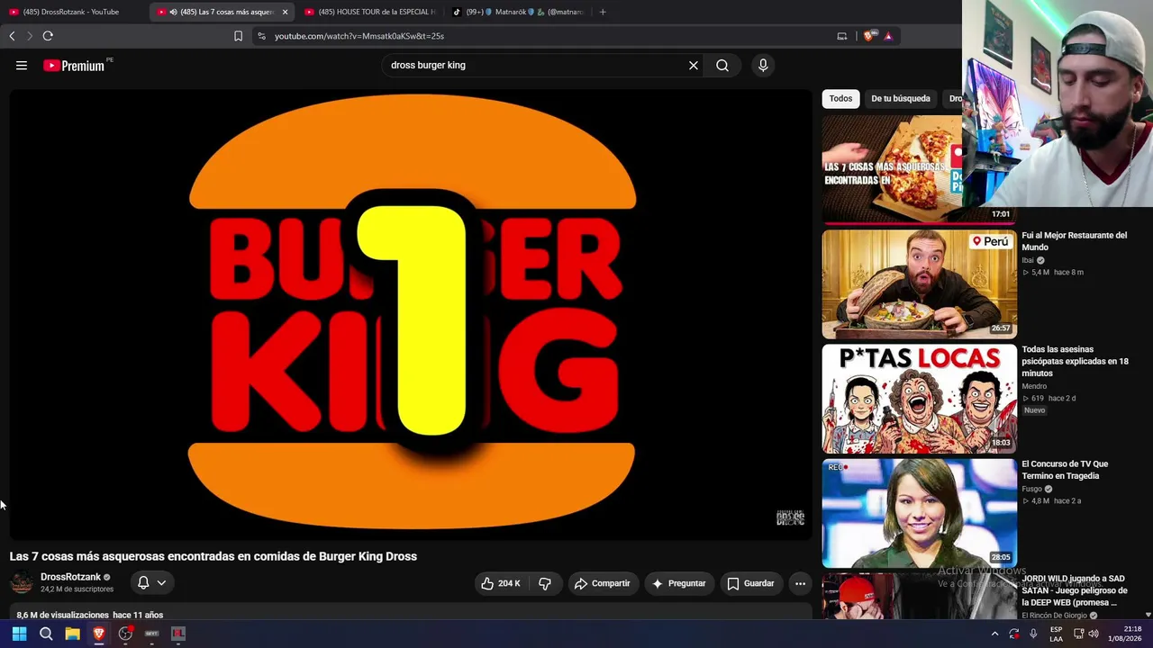Go forward with the browser forward arrow

click(29, 36)
